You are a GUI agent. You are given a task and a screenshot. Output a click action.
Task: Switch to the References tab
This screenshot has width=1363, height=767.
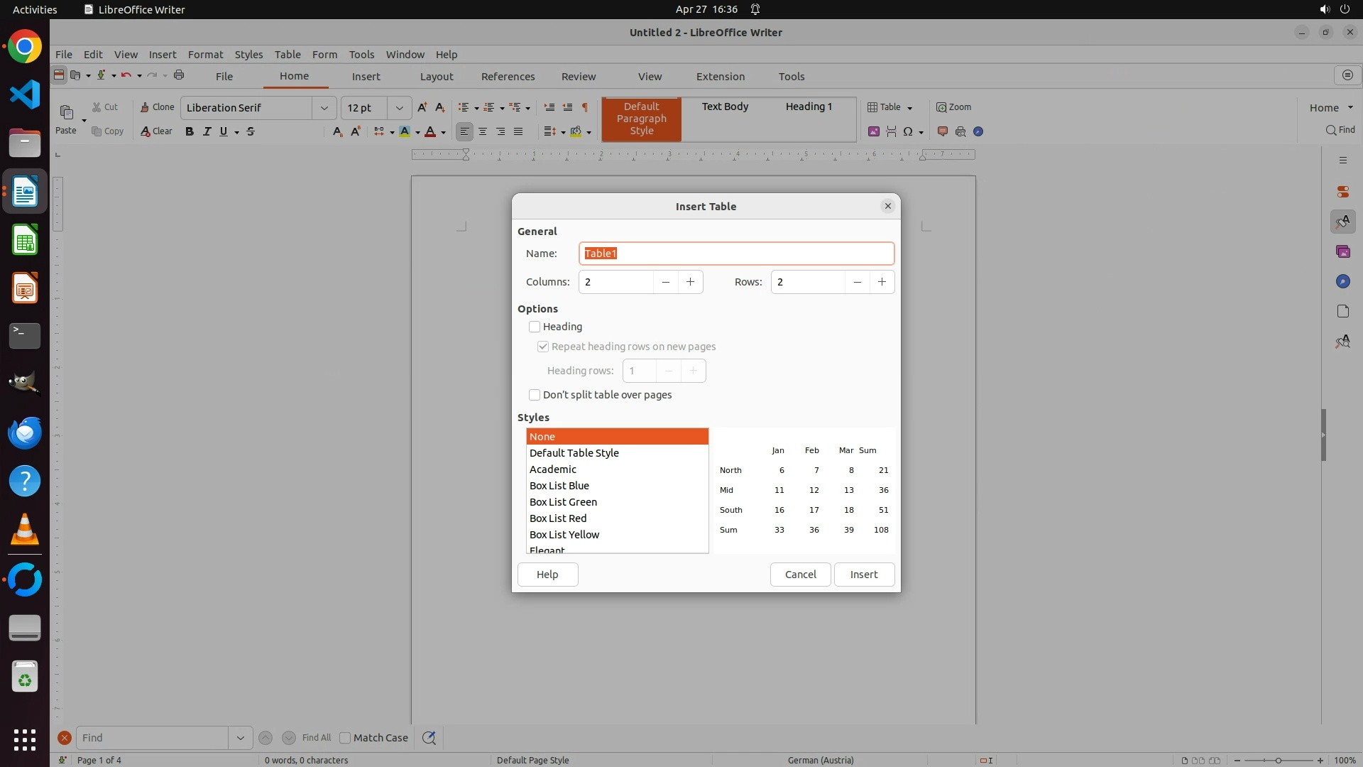point(508,77)
